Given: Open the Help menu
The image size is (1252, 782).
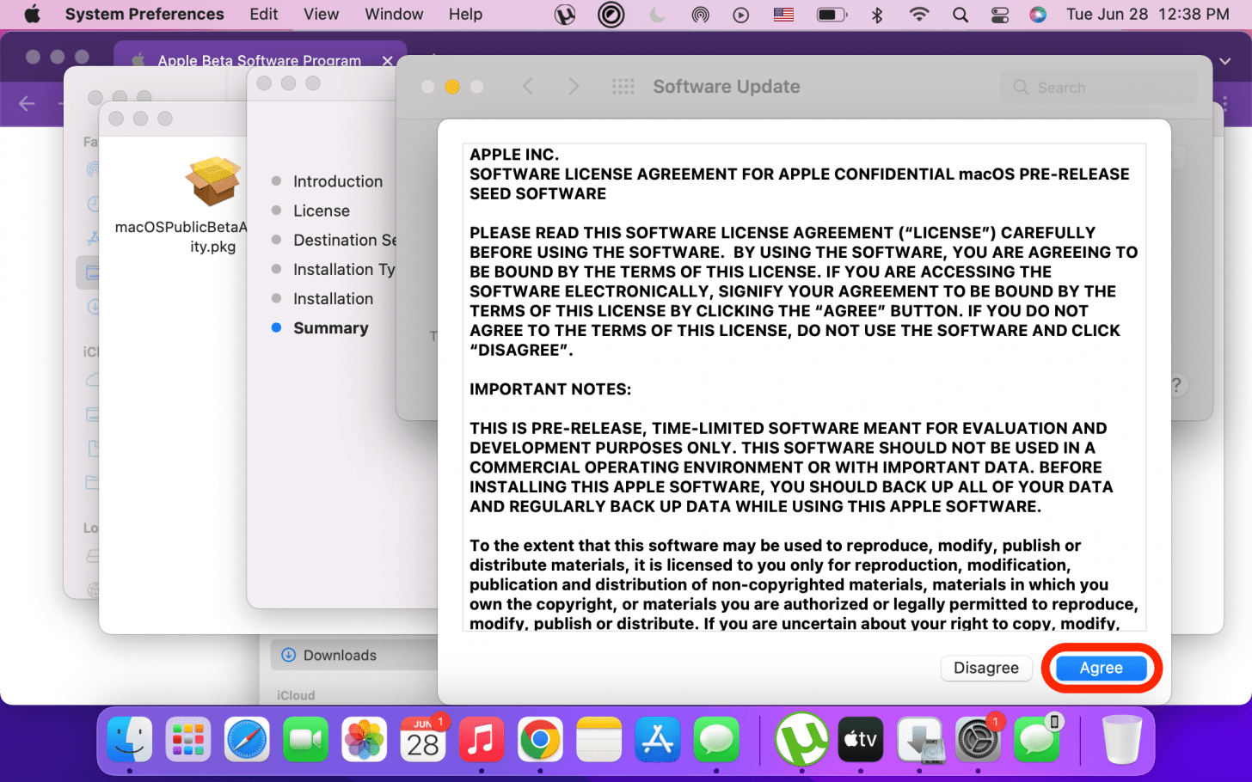Looking at the screenshot, I should [465, 14].
